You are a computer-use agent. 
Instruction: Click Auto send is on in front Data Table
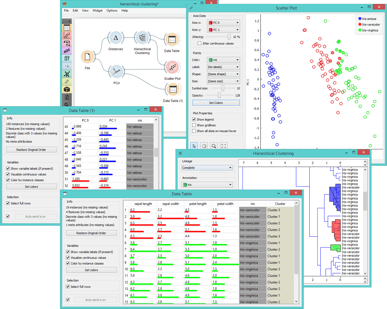(x=95, y=300)
